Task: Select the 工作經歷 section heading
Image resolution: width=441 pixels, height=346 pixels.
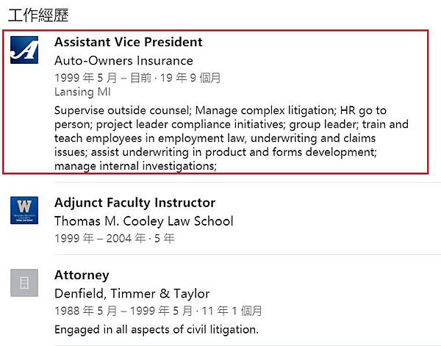Action: point(38,15)
